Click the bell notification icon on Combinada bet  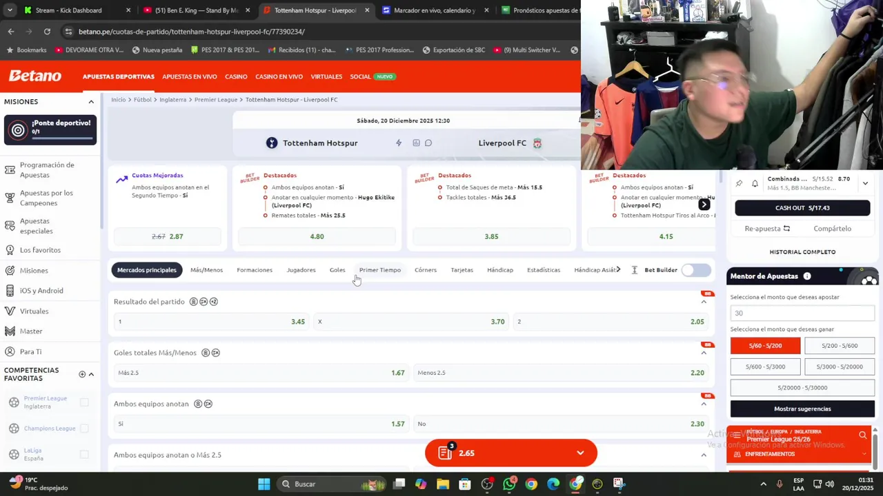pos(755,183)
